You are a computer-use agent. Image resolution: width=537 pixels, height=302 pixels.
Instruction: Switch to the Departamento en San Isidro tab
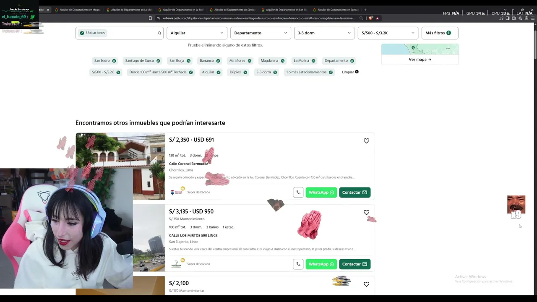point(284,10)
